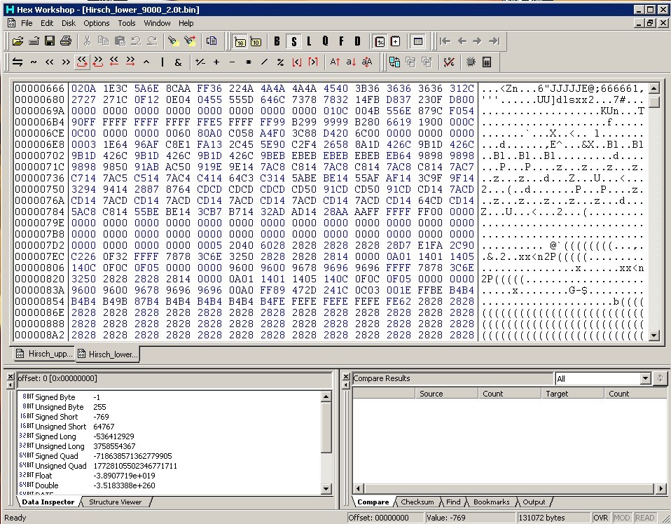Click the checksum generator icon
Viewport: 671px width, 524px height.
[449, 62]
